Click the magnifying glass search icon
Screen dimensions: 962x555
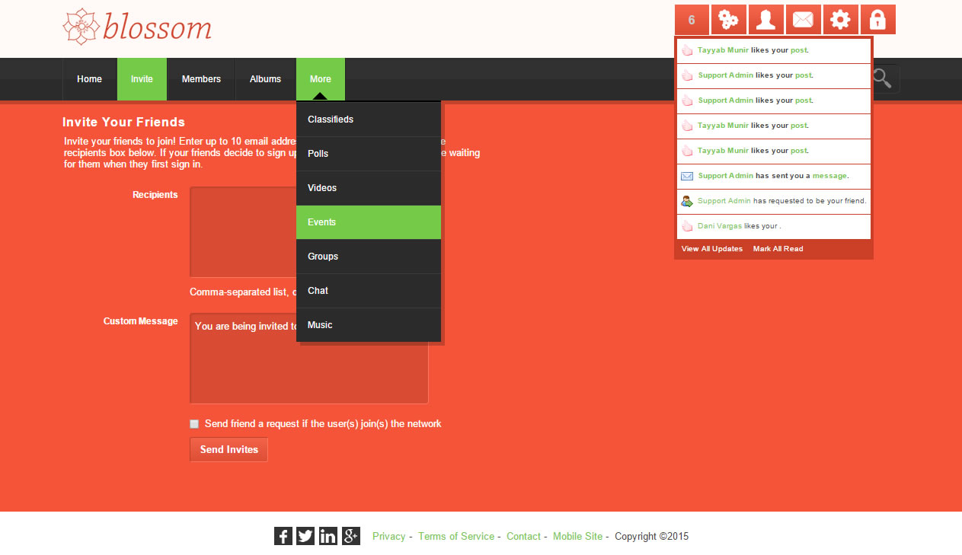tap(883, 78)
